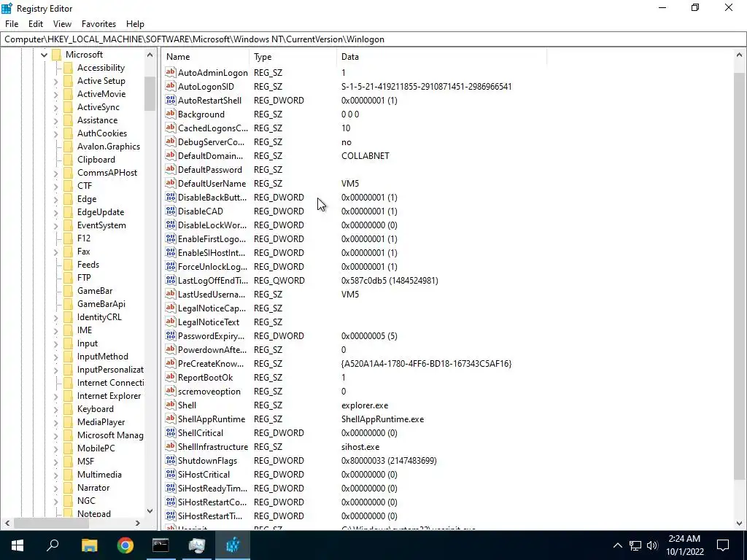
Task: Expand the Fax key
Action: pos(55,252)
